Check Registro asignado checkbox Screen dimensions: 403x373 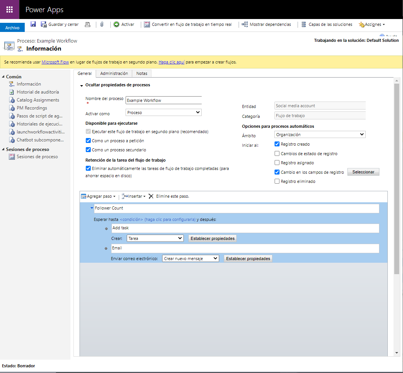(277, 162)
